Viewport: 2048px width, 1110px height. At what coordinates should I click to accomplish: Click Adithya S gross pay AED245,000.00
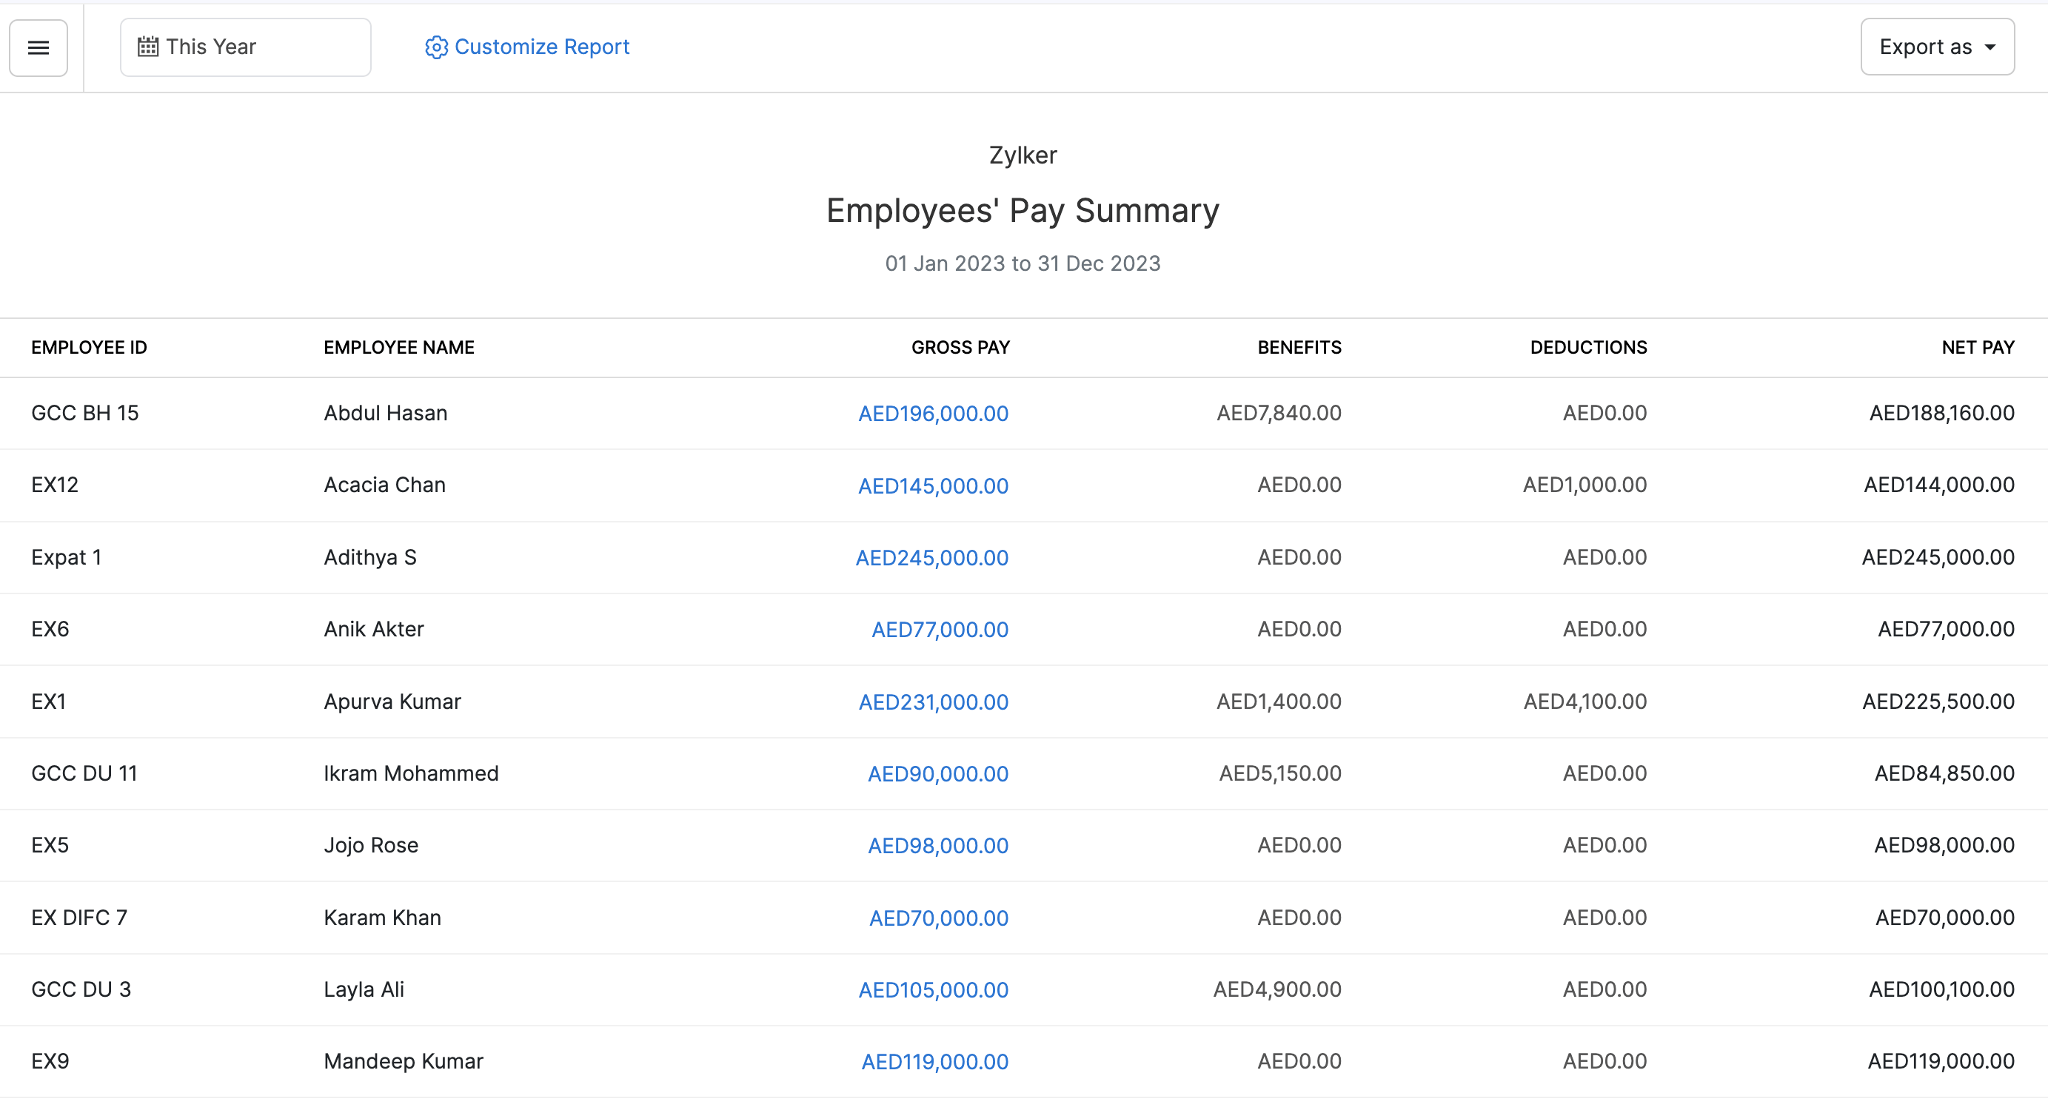[x=931, y=558]
